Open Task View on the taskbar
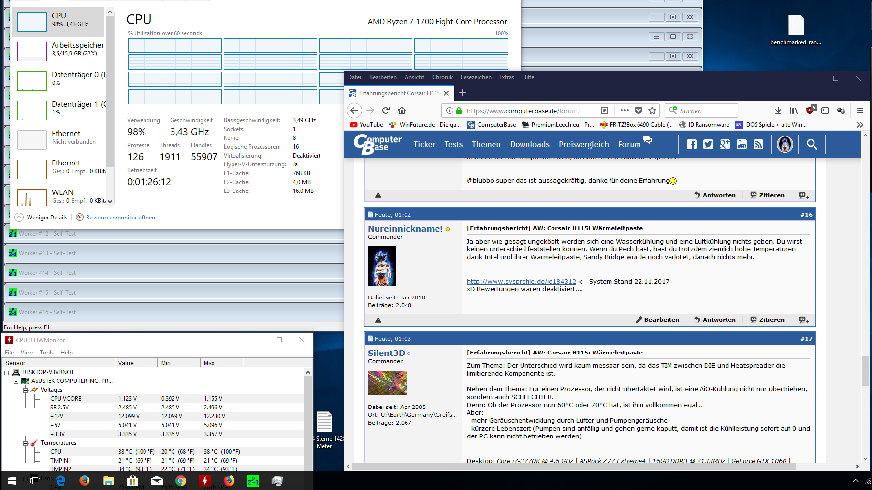Viewport: 872px width, 490px height. click(x=35, y=481)
